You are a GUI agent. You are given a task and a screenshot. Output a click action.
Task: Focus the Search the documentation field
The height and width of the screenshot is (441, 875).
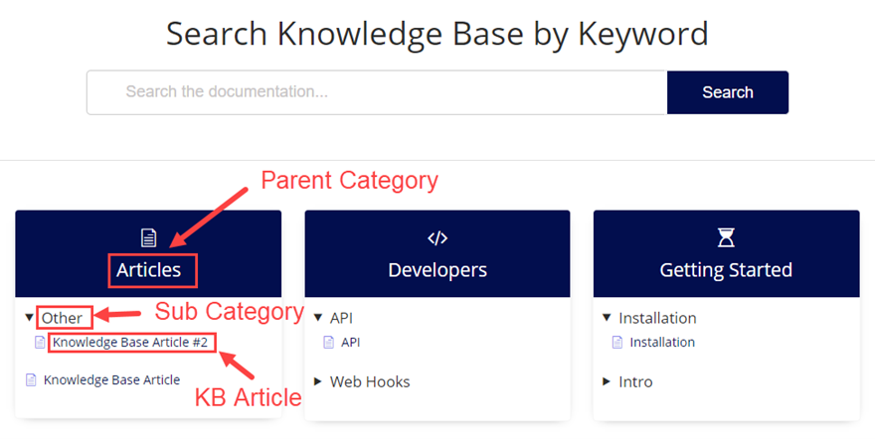[x=376, y=92]
